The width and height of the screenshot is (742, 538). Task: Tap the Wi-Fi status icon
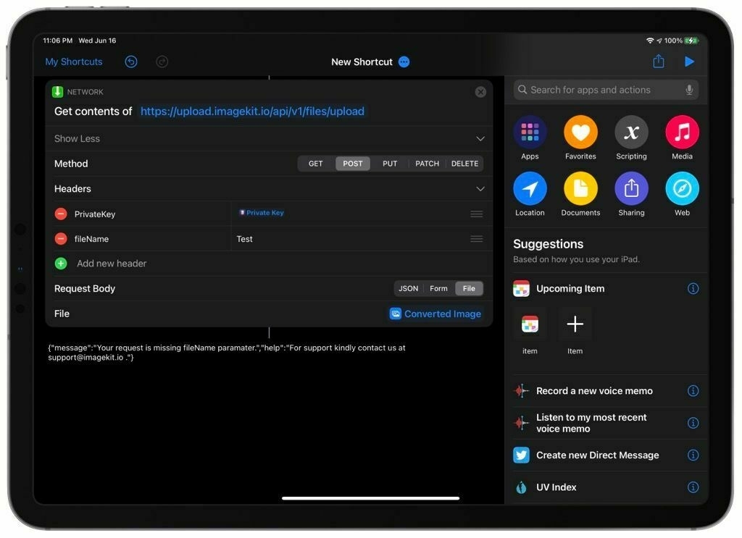point(650,41)
